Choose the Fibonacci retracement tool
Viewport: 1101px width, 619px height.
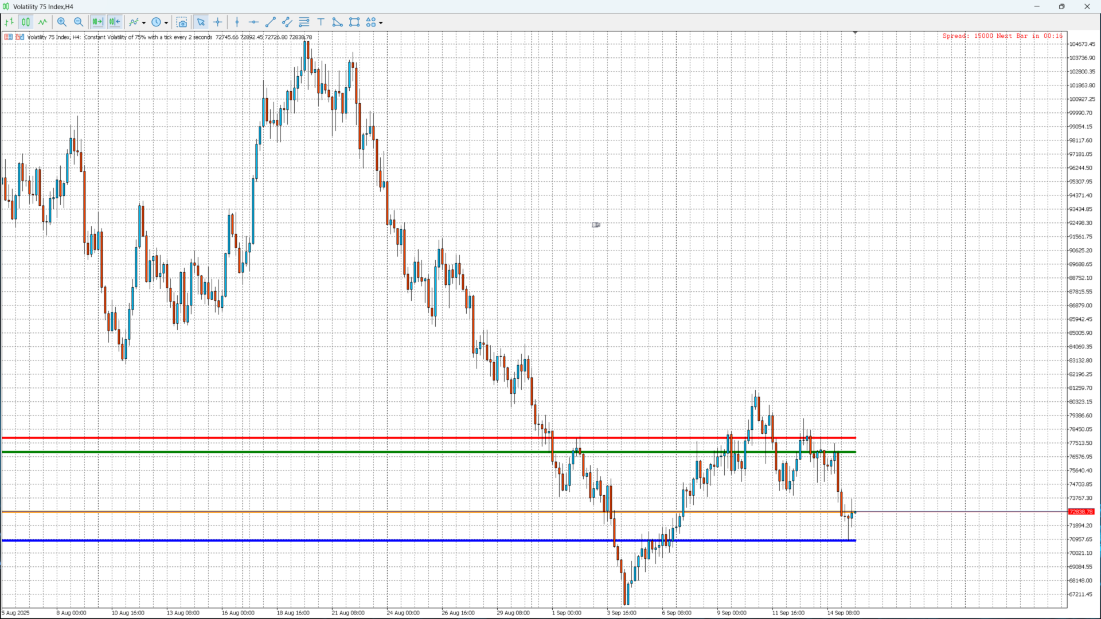[x=304, y=22]
